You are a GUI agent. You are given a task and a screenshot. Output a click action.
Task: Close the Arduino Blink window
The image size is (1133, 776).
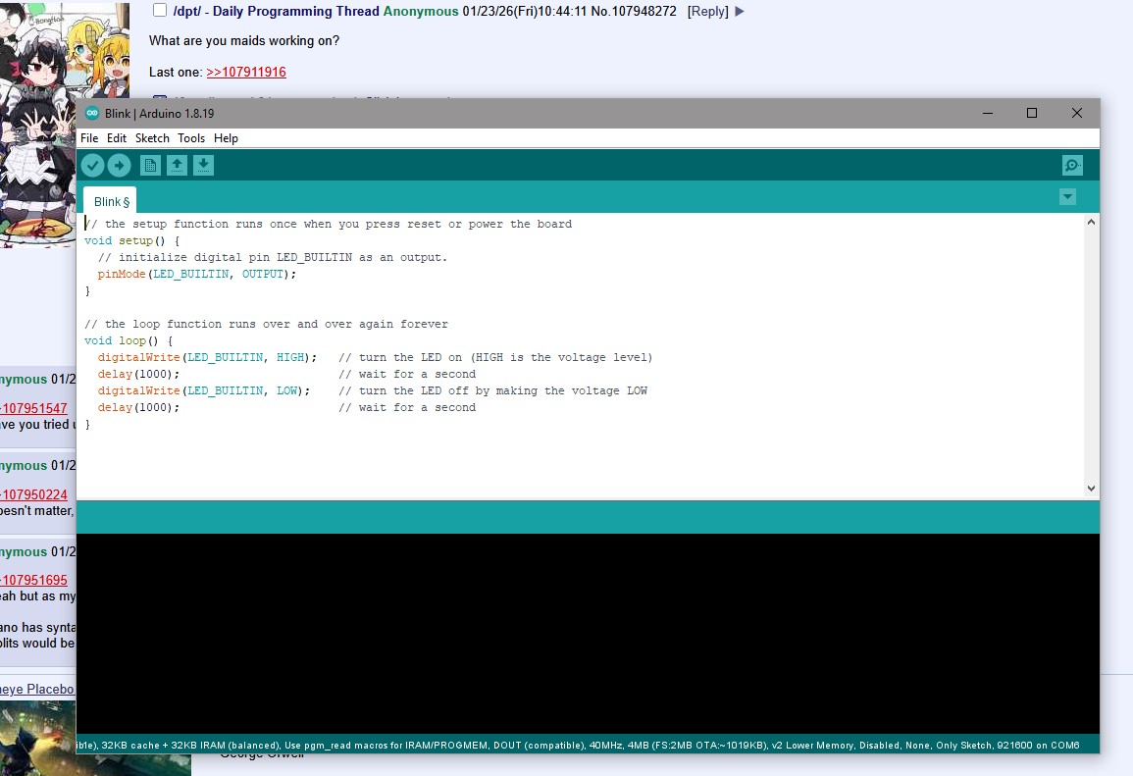[x=1077, y=113]
